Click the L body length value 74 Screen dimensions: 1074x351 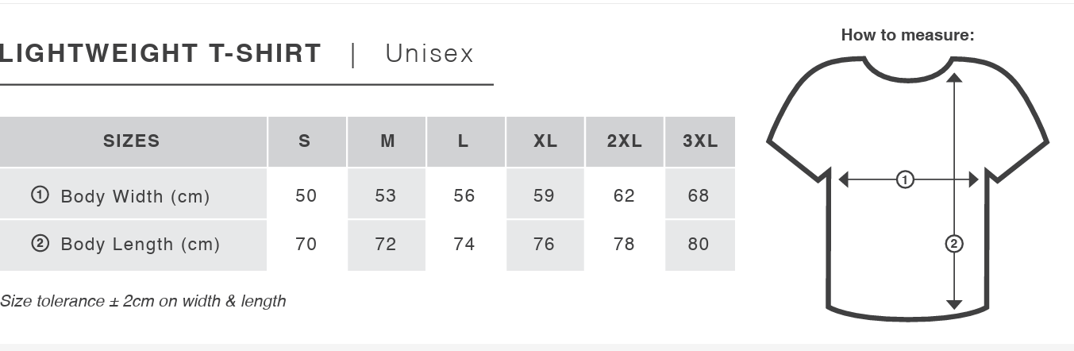tap(464, 244)
